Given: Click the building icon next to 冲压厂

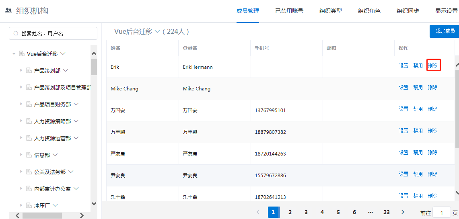Looking at the screenshot, I should 29,205.
